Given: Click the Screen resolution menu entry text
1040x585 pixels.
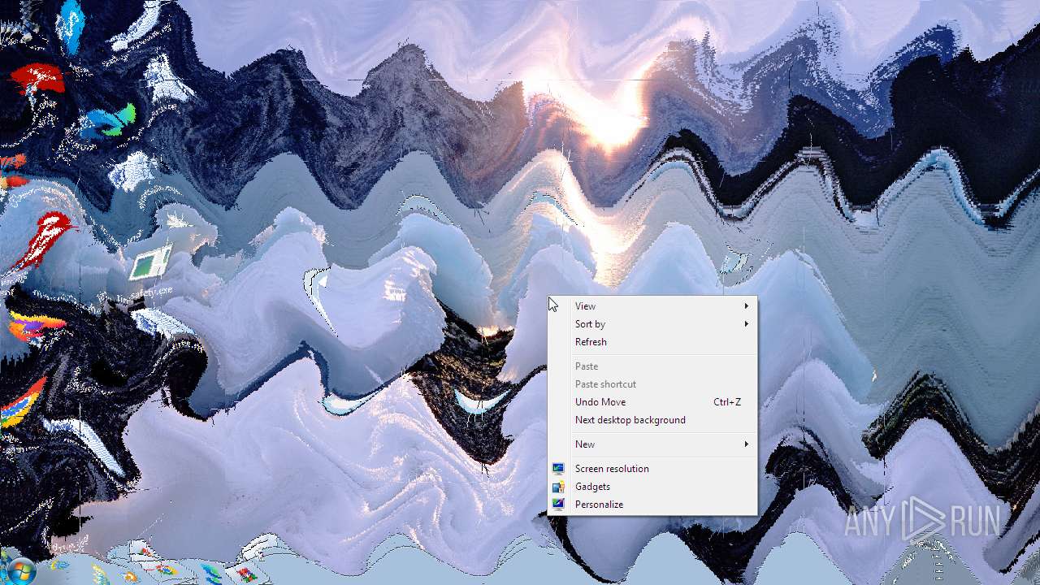Looking at the screenshot, I should click(612, 469).
